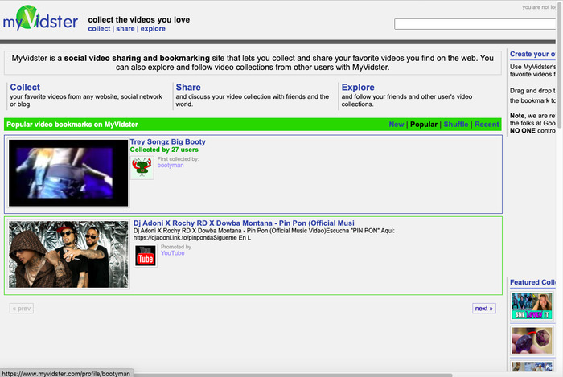This screenshot has width=563, height=377.
Task: Click the 'explore' link in header
Action: click(153, 29)
